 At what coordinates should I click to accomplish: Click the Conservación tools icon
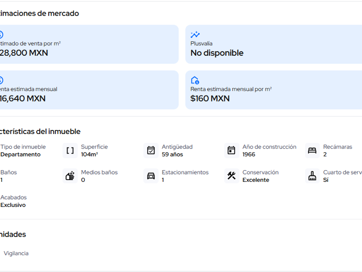(231, 176)
